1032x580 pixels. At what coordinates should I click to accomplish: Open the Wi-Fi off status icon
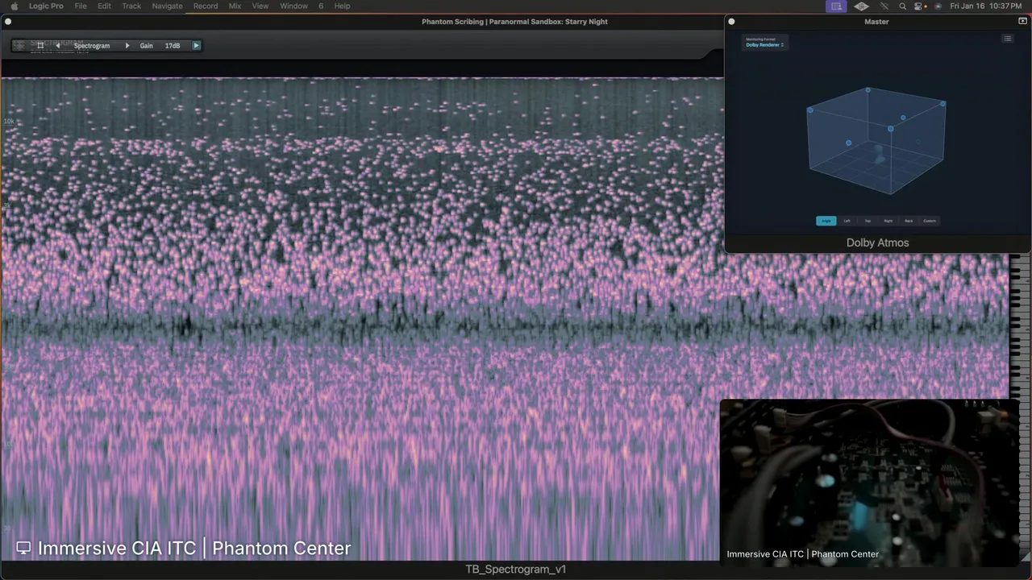(884, 6)
